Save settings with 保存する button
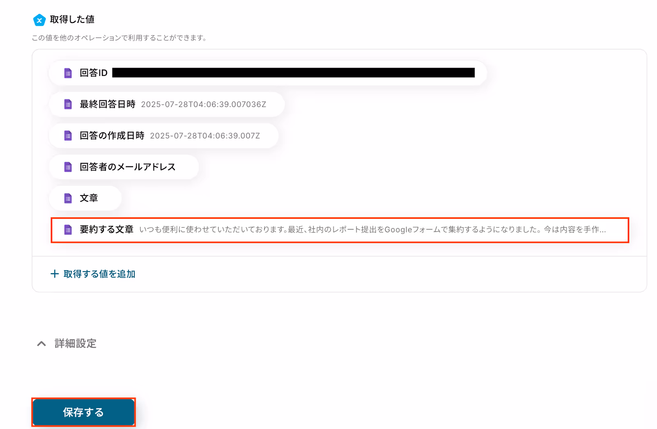The height and width of the screenshot is (429, 657). (84, 412)
